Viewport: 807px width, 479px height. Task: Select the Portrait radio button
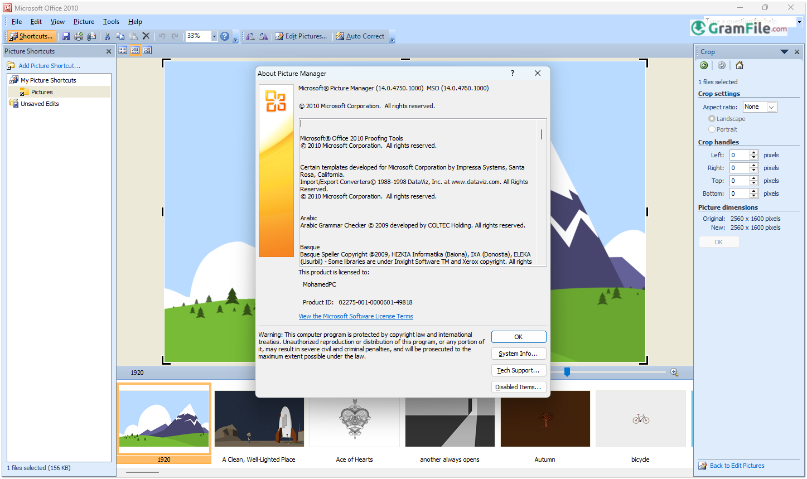pos(712,129)
